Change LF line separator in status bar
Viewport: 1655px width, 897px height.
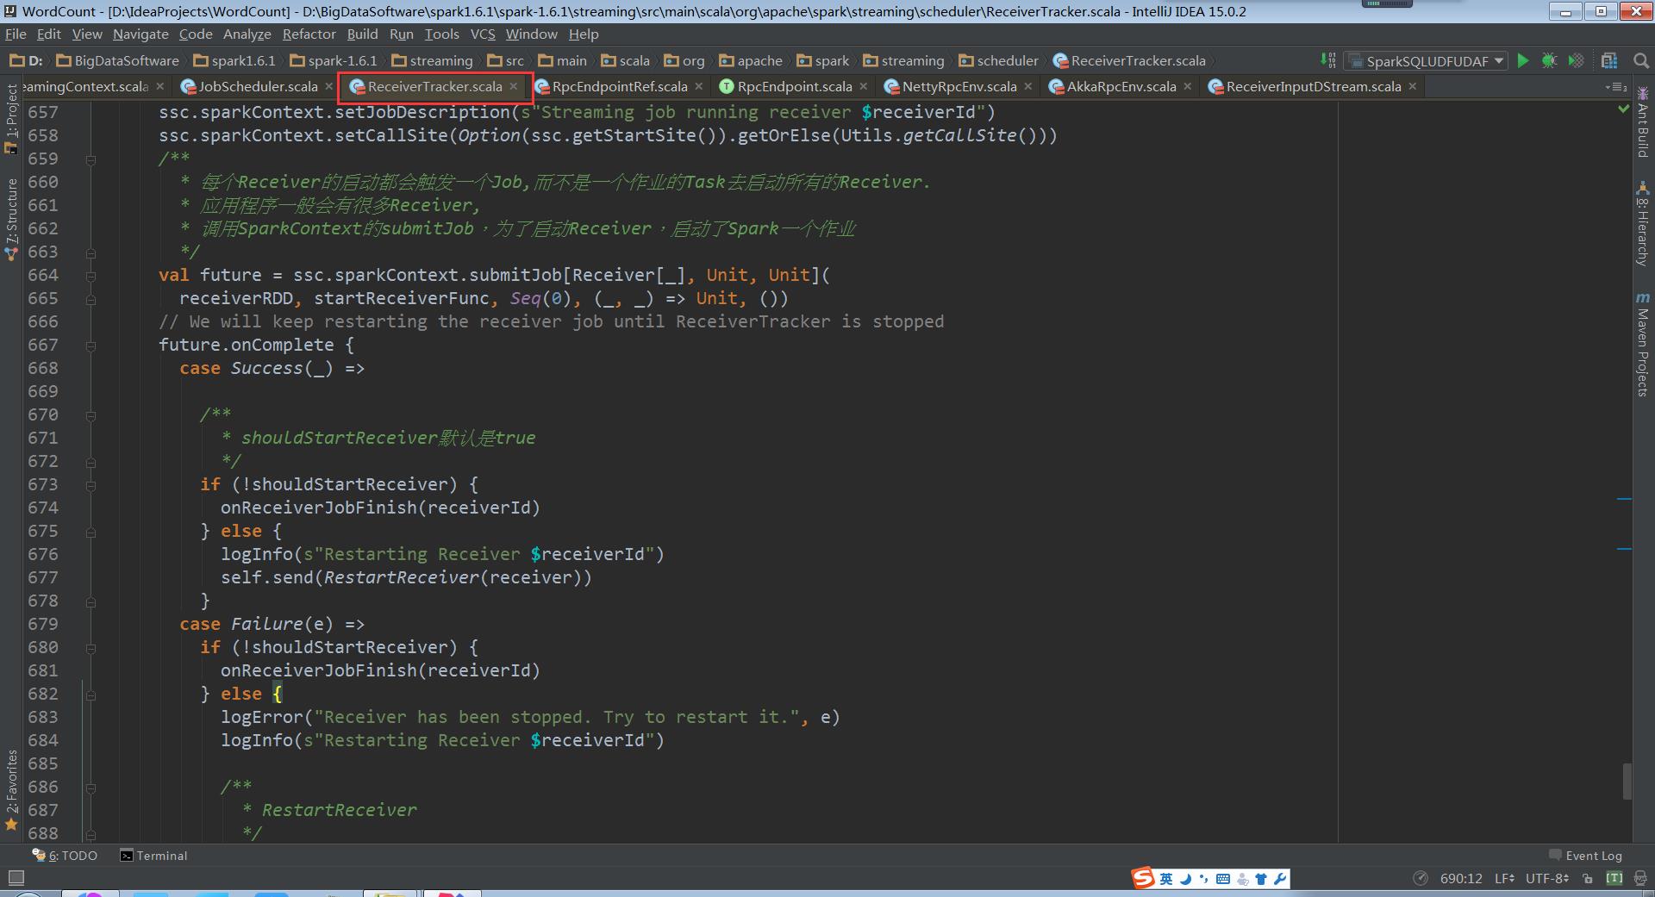pos(1505,879)
